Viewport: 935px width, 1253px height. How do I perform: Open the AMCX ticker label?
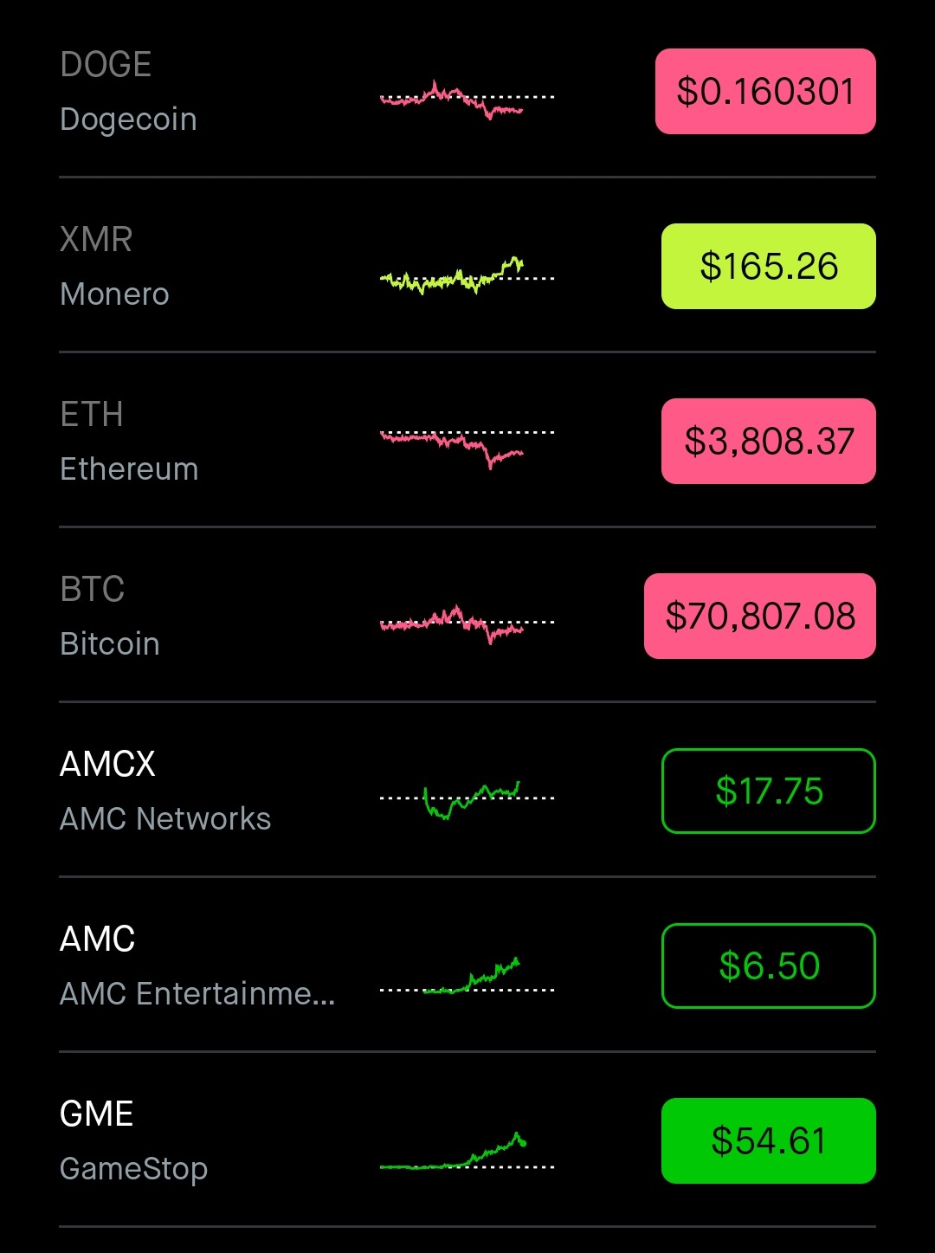pyautogui.click(x=107, y=765)
